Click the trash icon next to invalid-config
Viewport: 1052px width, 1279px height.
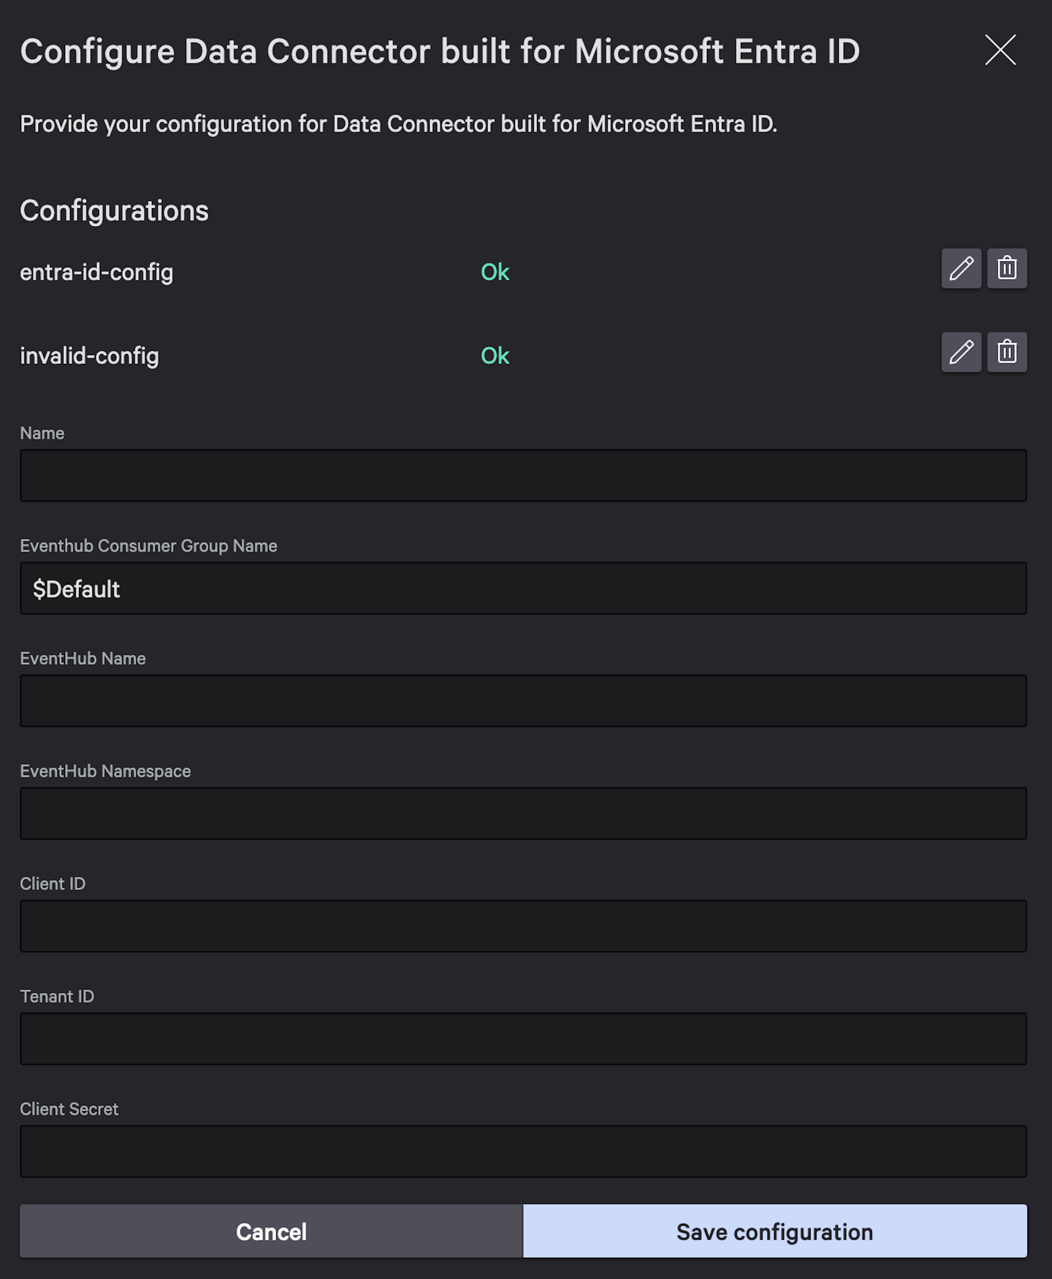pyautogui.click(x=1007, y=352)
